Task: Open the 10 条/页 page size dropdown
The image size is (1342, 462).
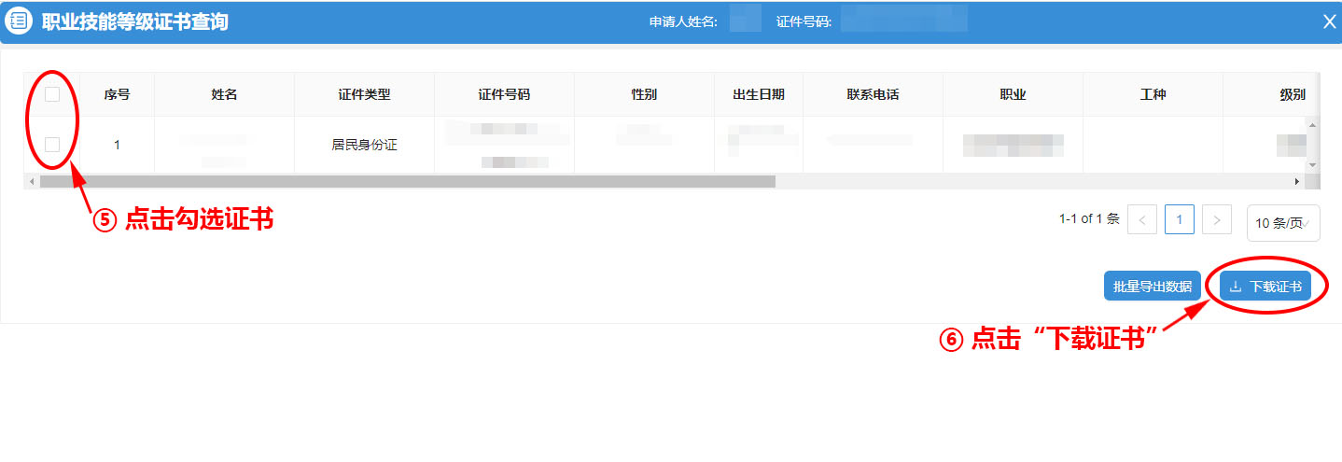Action: point(1282,223)
